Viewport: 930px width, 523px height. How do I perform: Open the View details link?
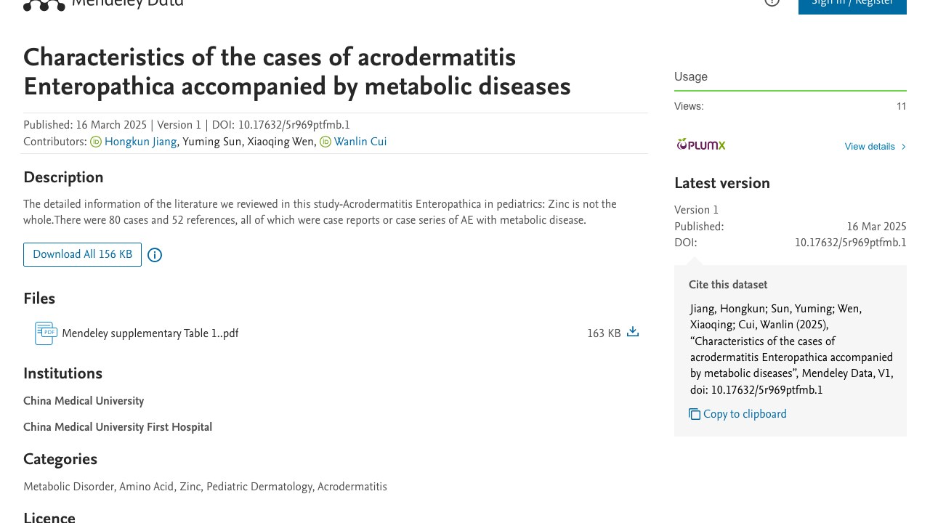[870, 147]
